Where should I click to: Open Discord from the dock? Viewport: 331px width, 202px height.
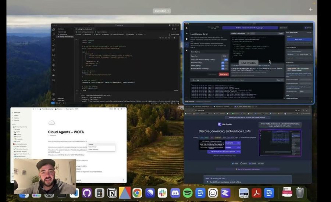(175, 193)
